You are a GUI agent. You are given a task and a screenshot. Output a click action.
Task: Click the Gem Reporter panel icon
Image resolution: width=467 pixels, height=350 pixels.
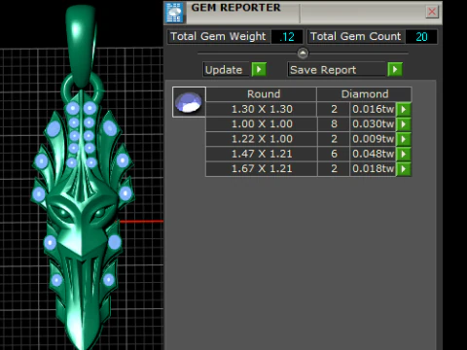coord(174,13)
